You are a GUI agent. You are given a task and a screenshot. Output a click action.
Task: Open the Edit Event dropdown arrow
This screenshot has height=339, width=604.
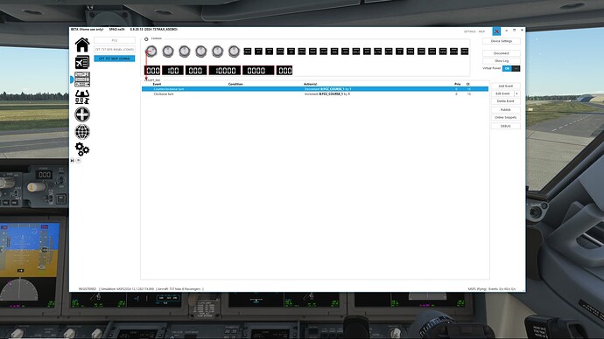coord(517,93)
